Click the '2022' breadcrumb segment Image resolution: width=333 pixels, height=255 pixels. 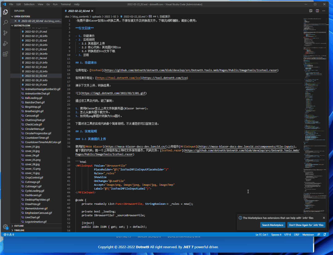pyautogui.click(x=107, y=17)
